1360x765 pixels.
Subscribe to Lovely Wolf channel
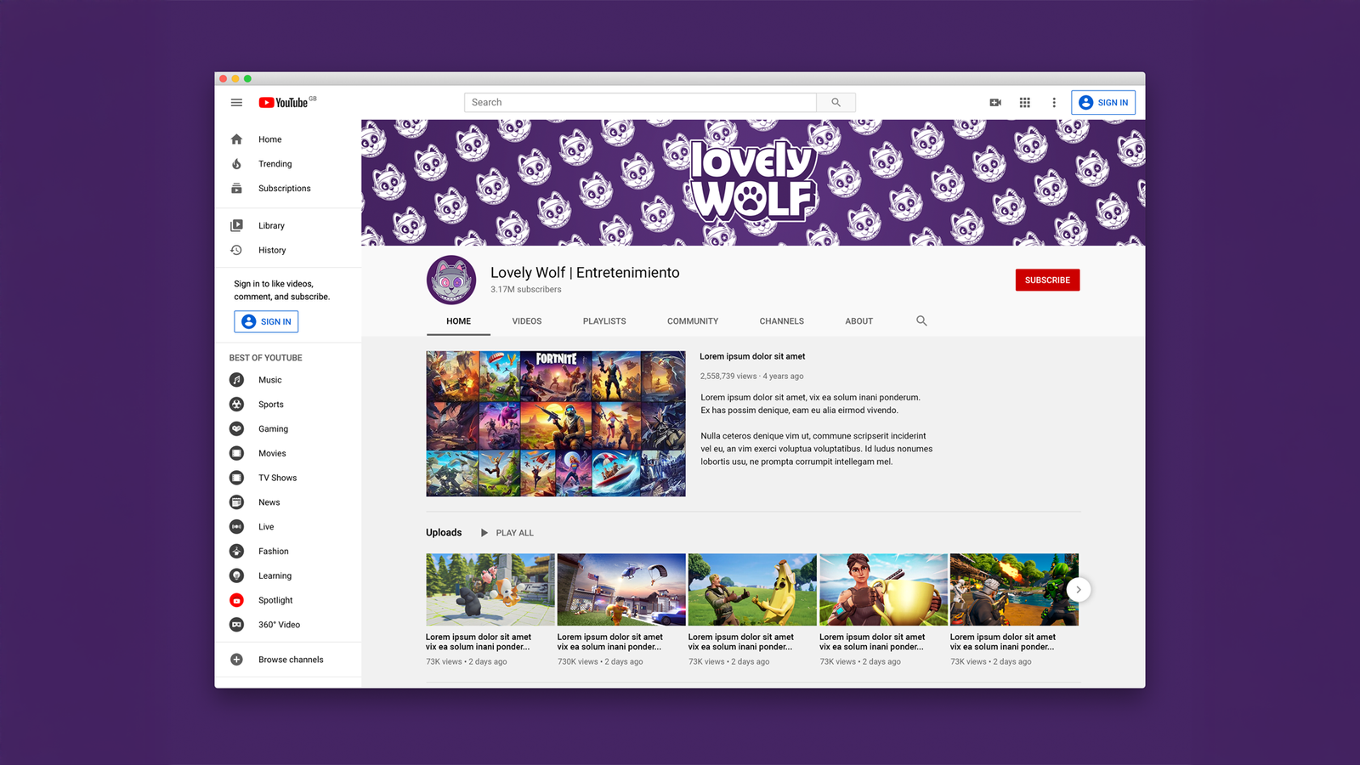point(1047,280)
